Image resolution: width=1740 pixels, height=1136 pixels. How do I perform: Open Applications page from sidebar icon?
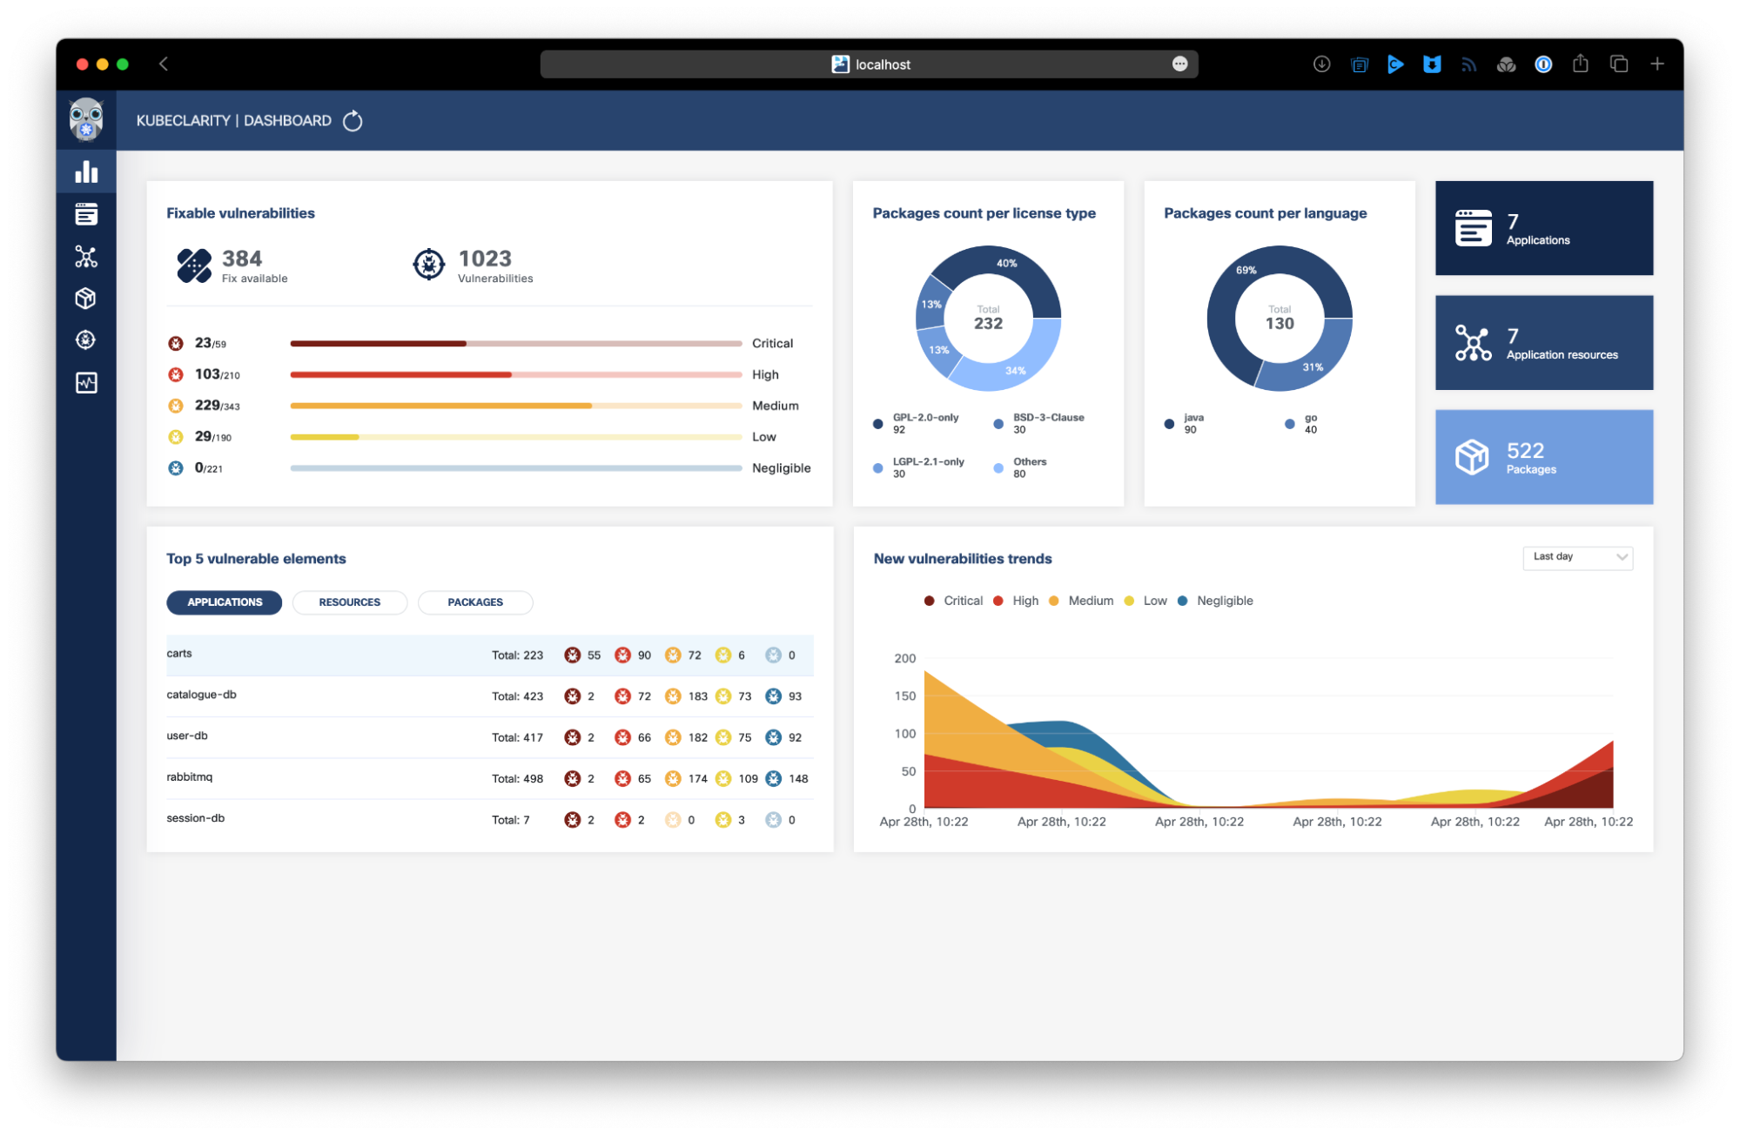(x=86, y=214)
